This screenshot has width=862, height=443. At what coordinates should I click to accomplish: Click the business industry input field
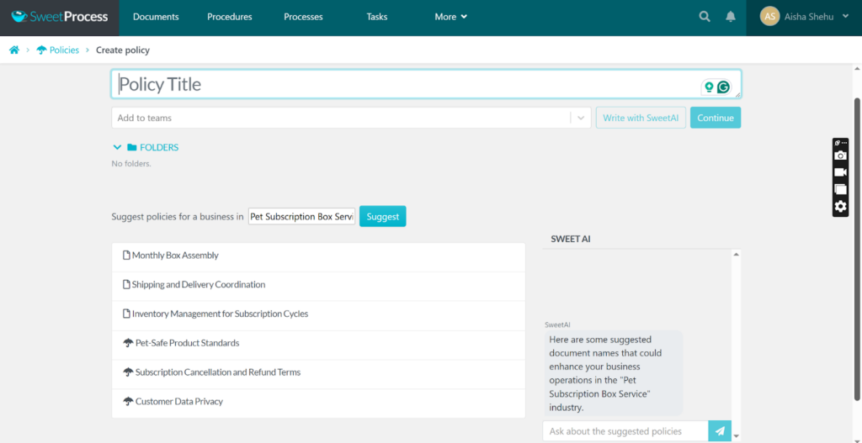[302, 217]
